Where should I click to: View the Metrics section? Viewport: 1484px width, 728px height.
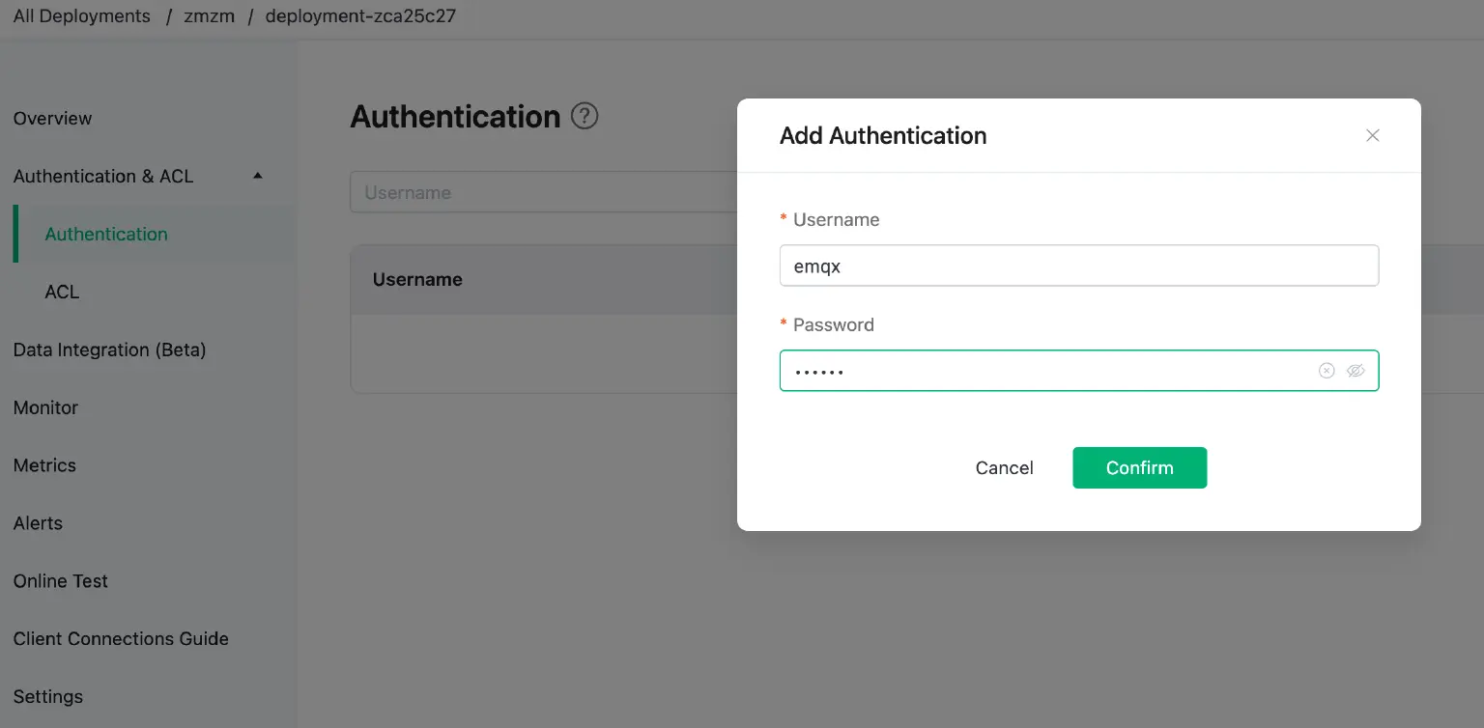(x=44, y=465)
